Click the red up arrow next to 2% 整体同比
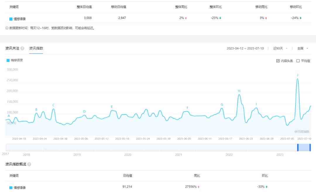 pyautogui.click(x=186, y=18)
